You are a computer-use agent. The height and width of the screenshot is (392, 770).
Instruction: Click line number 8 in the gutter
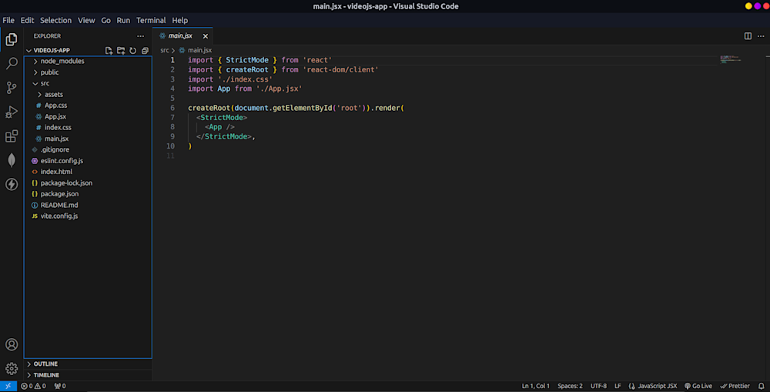tap(172, 127)
